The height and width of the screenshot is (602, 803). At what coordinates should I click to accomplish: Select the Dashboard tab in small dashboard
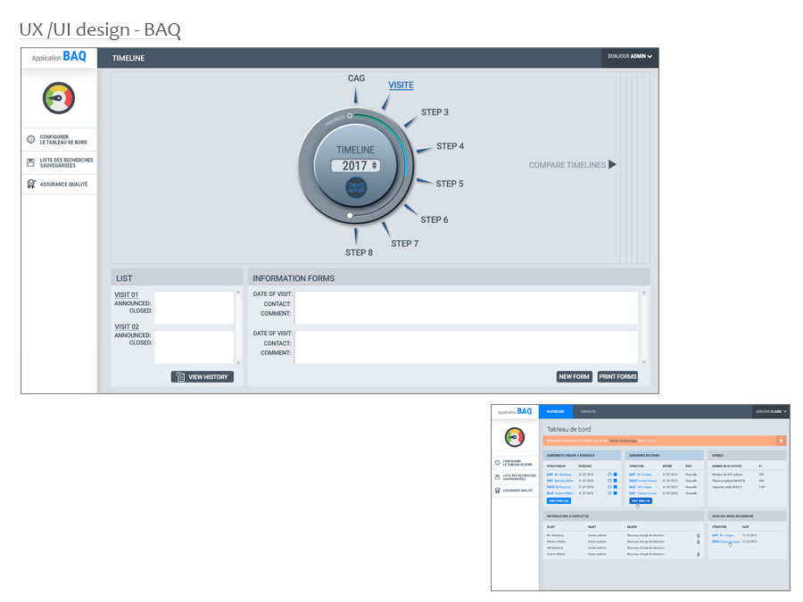pos(555,412)
